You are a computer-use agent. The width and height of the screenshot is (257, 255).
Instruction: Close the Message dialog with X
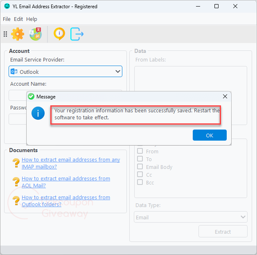point(225,96)
